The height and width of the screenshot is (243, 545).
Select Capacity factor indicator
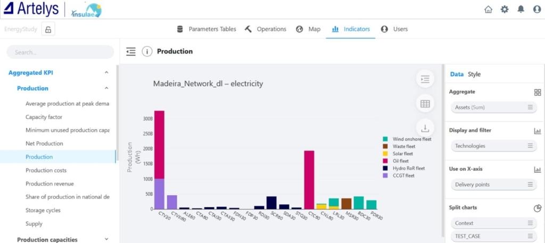click(x=44, y=117)
